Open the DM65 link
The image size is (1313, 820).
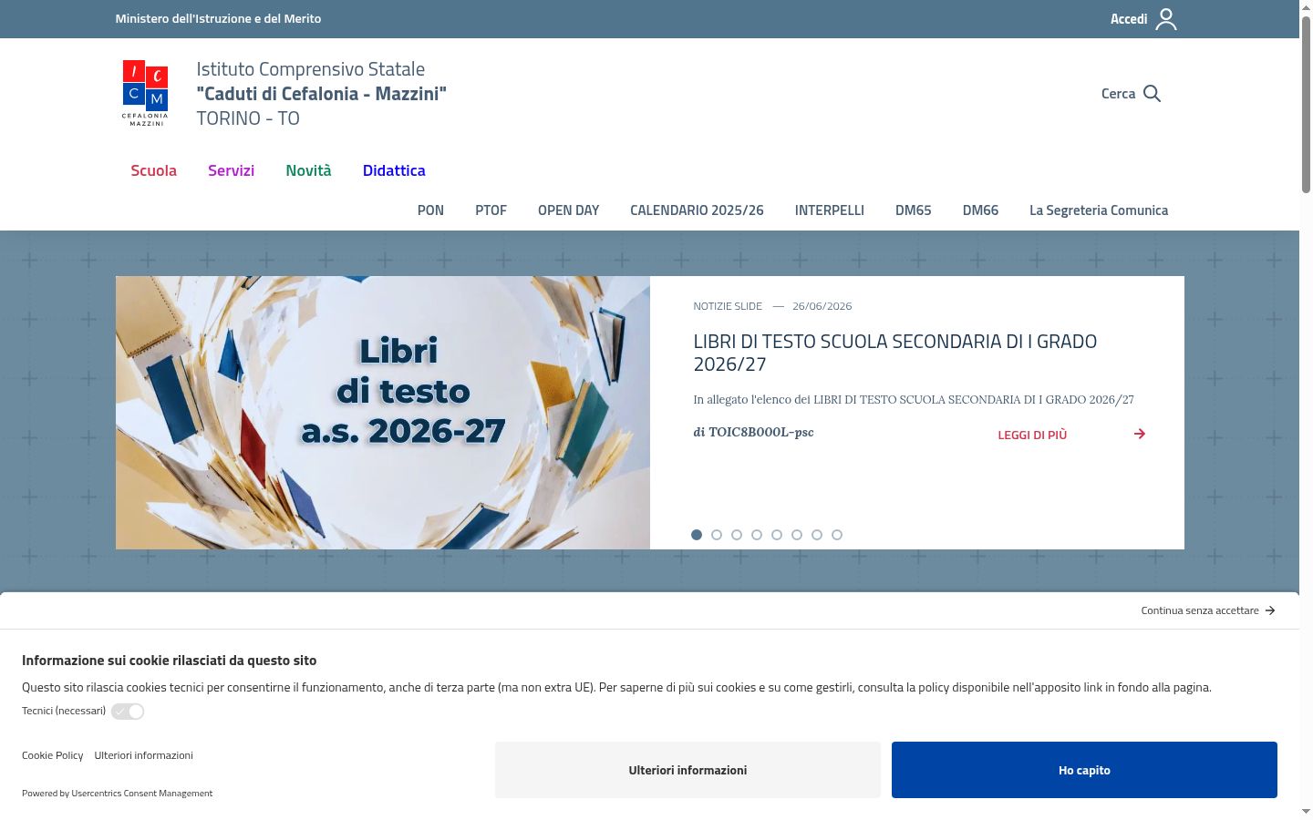[x=913, y=210]
